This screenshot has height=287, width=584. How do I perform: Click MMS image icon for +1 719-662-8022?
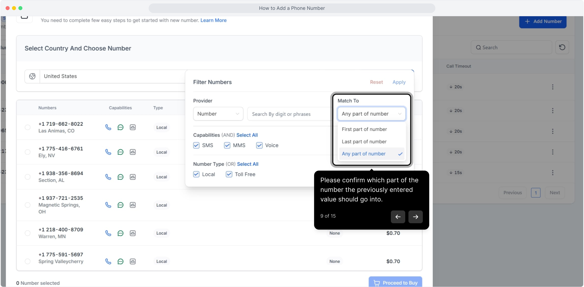point(133,127)
